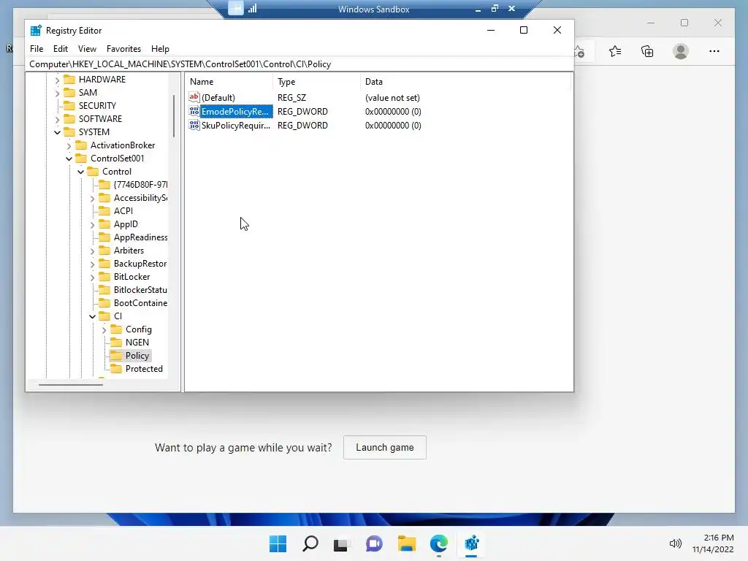This screenshot has height=561, width=748.
Task: Open the Edge collections icon
Action: pos(647,51)
